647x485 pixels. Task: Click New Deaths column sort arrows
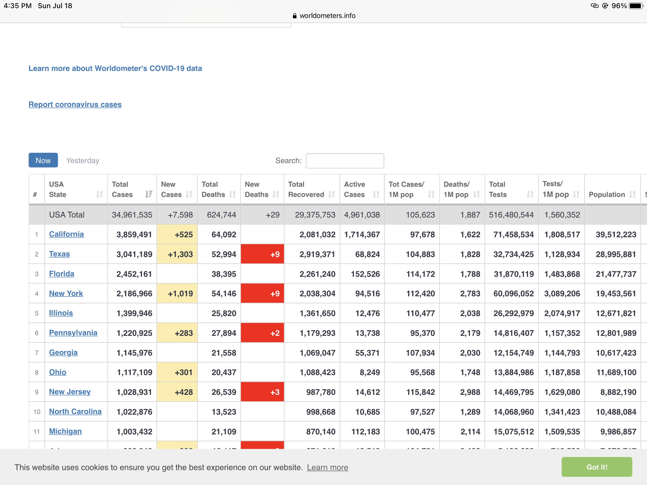(276, 195)
